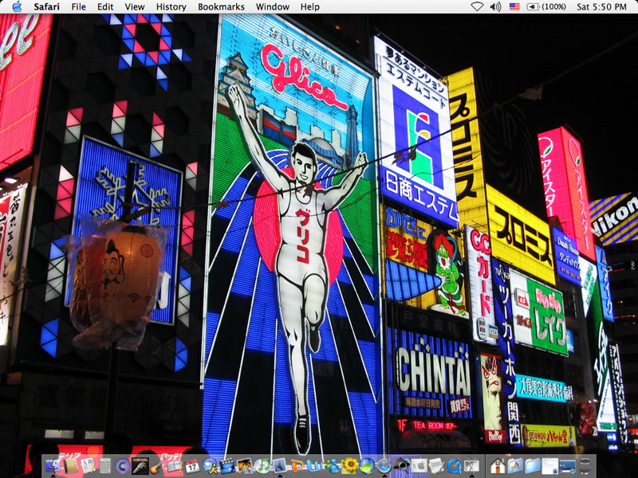638x478 pixels.
Task: Open the History menu
Action: 171,6
